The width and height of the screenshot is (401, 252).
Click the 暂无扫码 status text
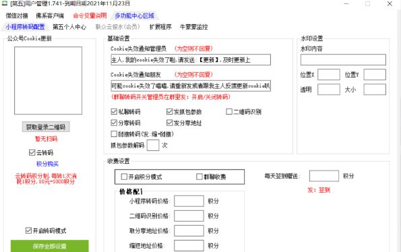(47, 139)
